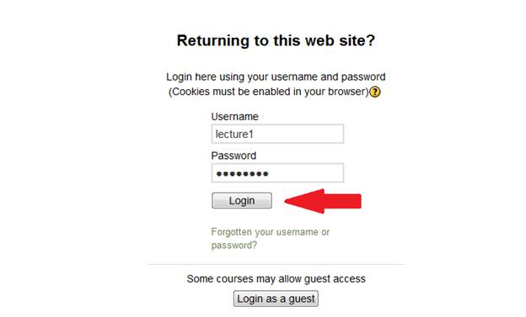The height and width of the screenshot is (317, 526).
Task: Click the word password? in the link
Action: click(233, 246)
